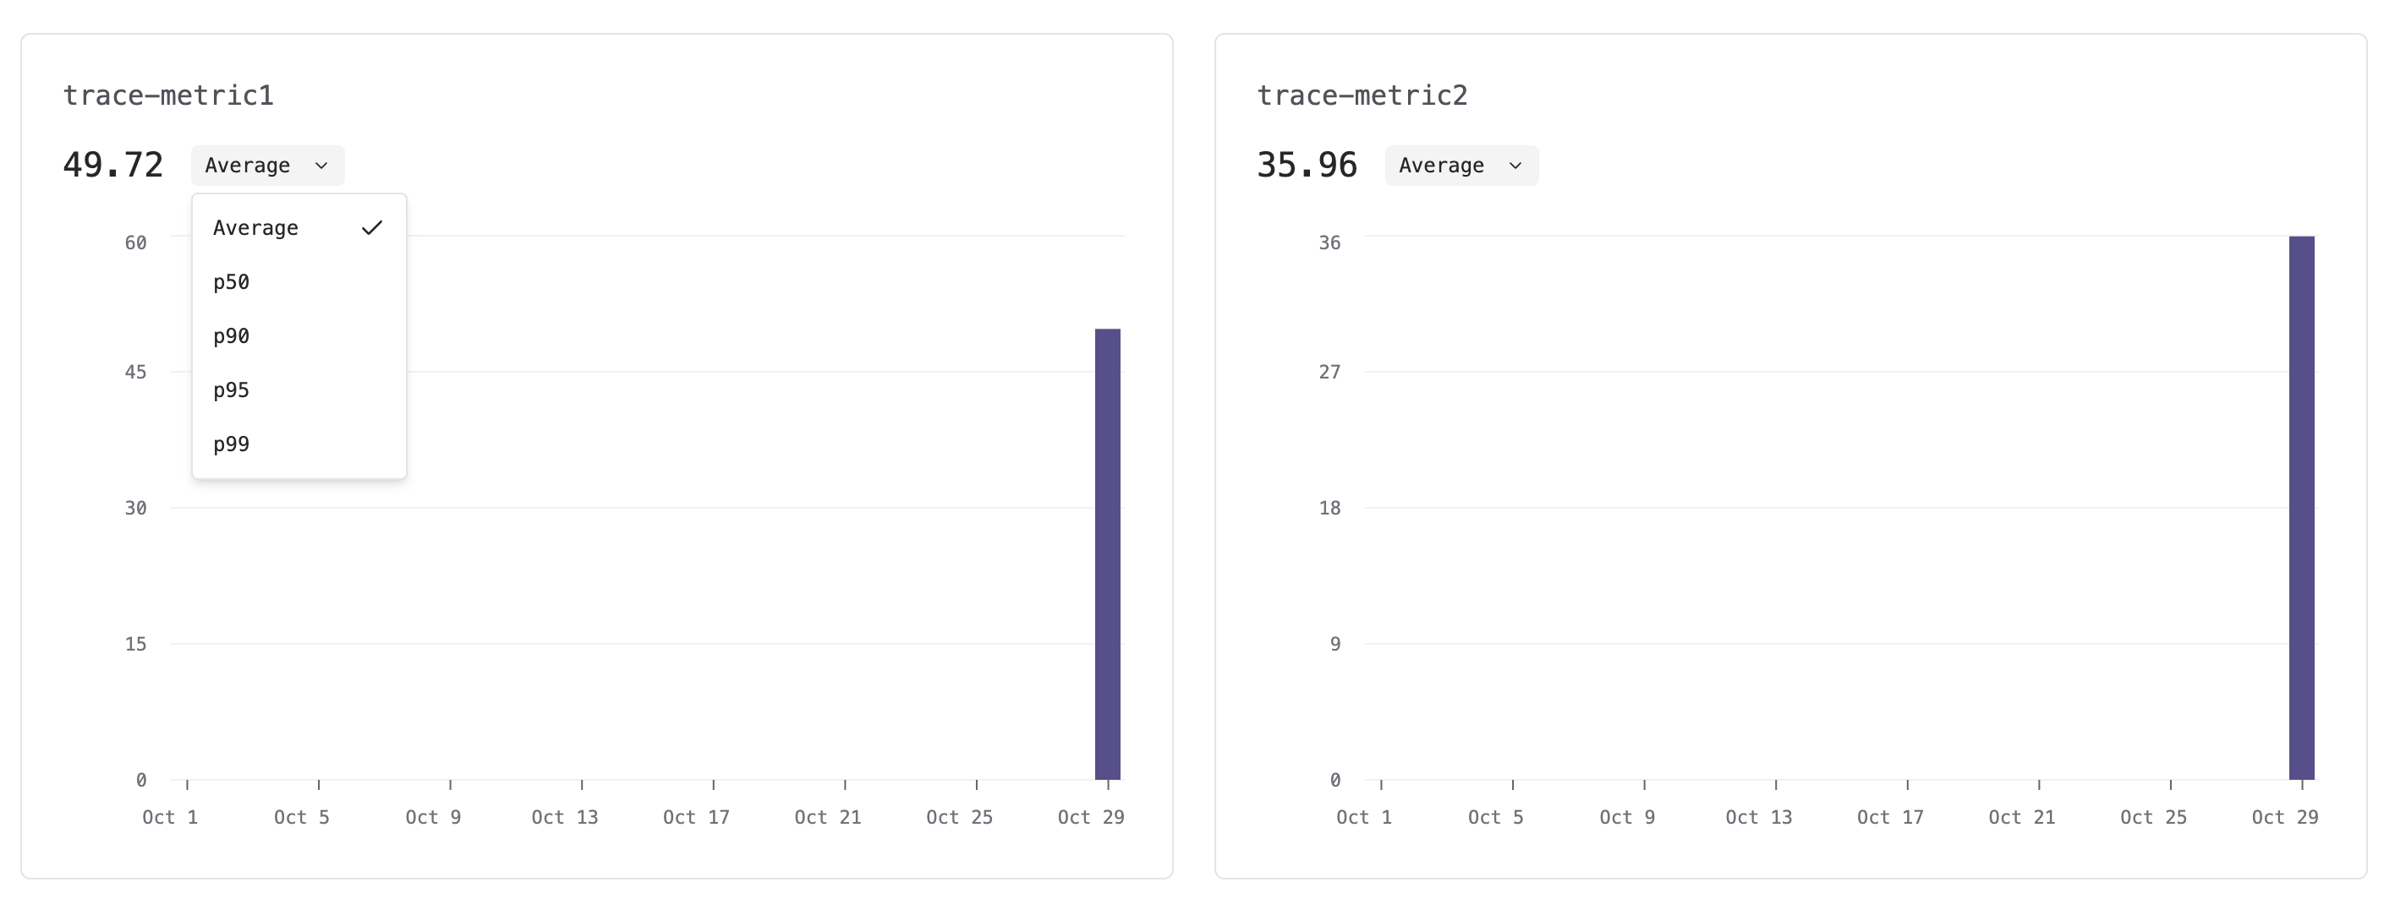This screenshot has width=2395, height=904.
Task: Select p95 from the percentile options
Action: coord(232,389)
